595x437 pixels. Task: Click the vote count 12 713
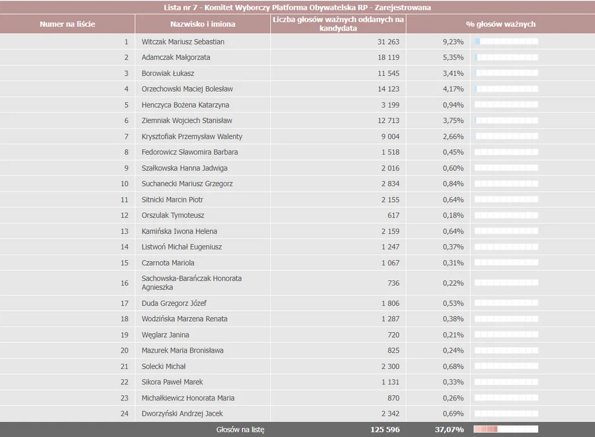(388, 120)
